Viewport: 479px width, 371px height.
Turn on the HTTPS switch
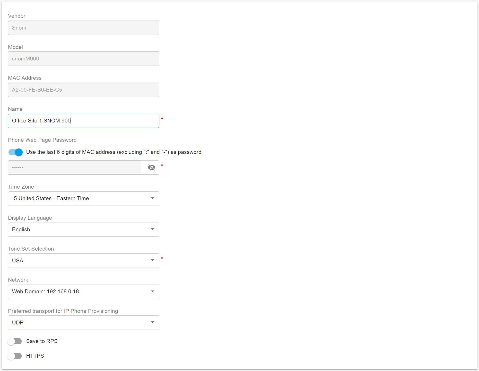(x=15, y=356)
